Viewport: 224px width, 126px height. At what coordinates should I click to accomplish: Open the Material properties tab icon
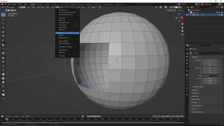click(187, 94)
